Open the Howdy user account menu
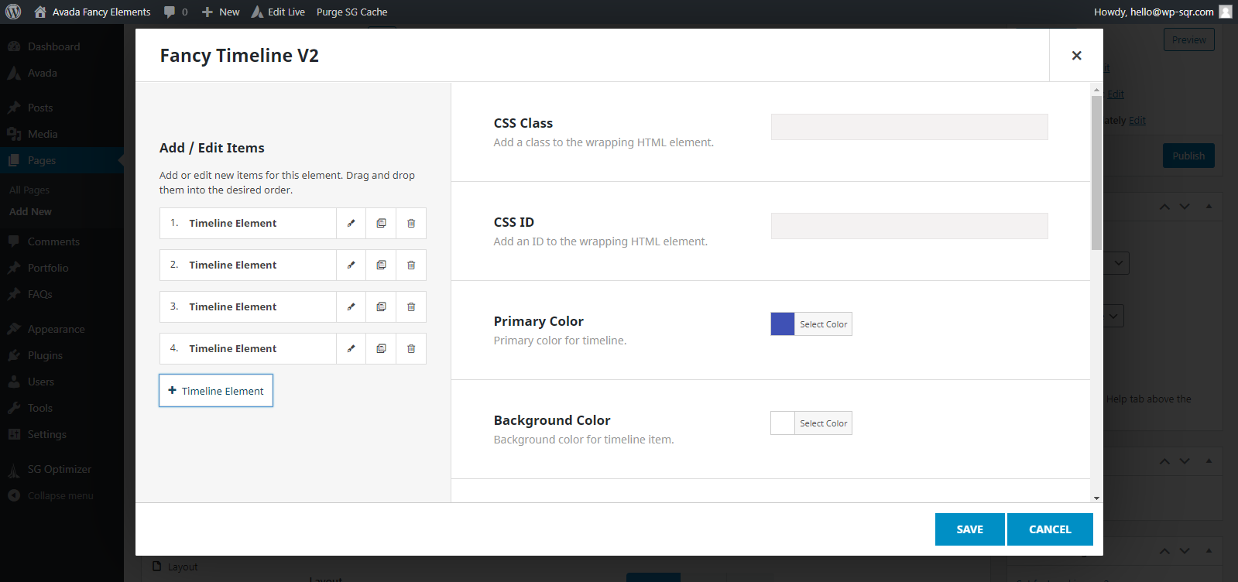This screenshot has height=582, width=1238. coord(1162,12)
